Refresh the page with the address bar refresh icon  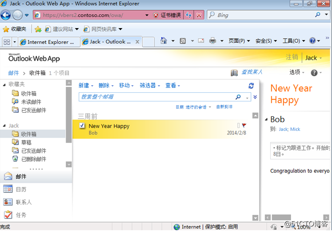click(x=188, y=15)
